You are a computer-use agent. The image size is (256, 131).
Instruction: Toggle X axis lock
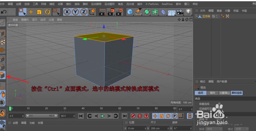(67, 12)
